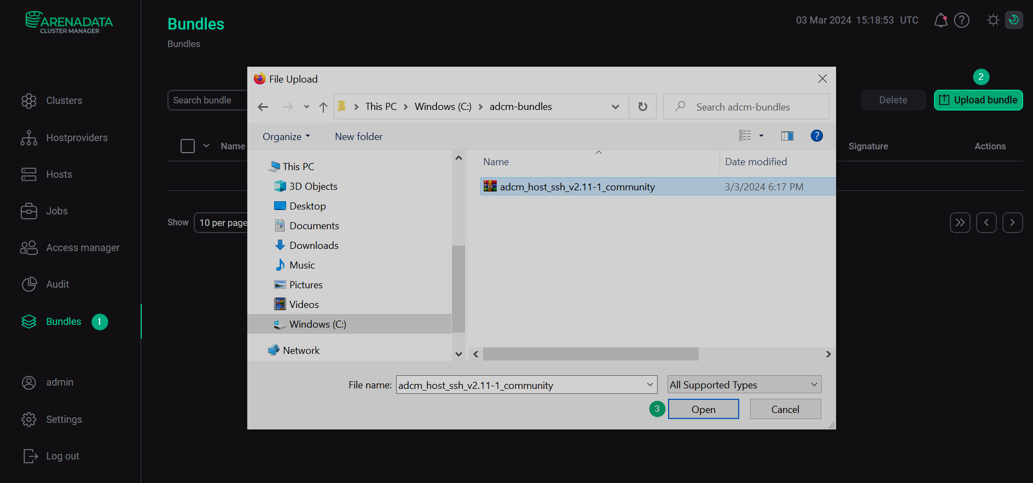Open Clusters in the sidebar
The image size is (1033, 483).
[x=63, y=101]
